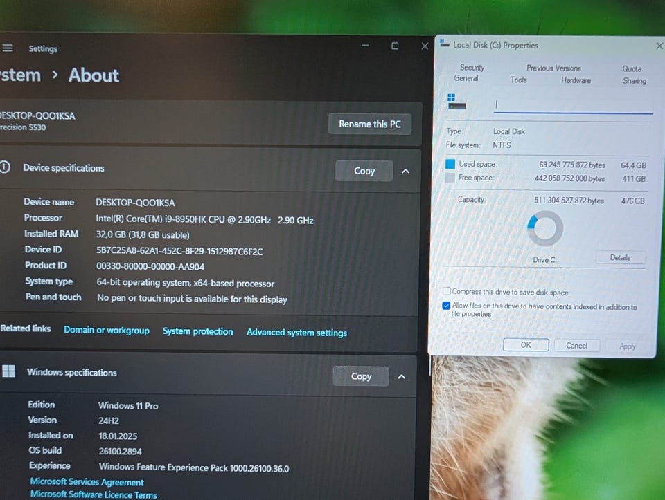Close the Local Disk (C:) Properties dialog
Screen dimensions: 665x500
(659, 46)
